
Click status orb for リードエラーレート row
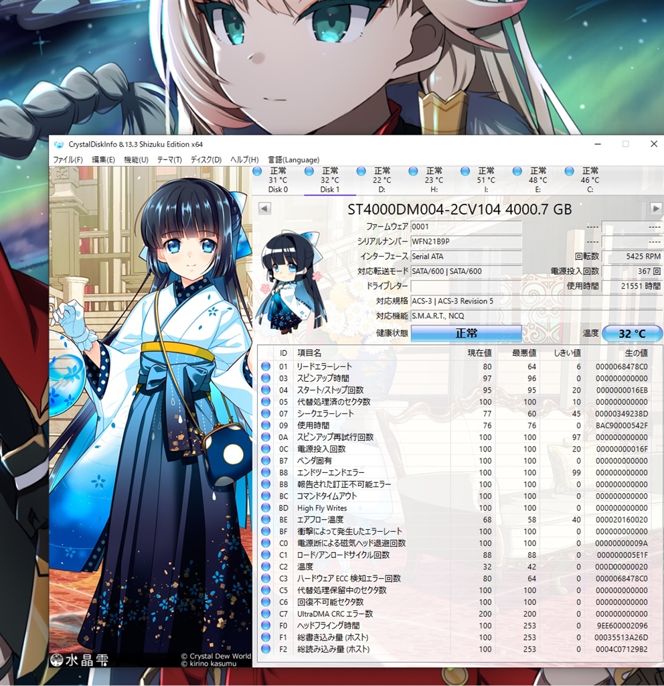tap(266, 366)
